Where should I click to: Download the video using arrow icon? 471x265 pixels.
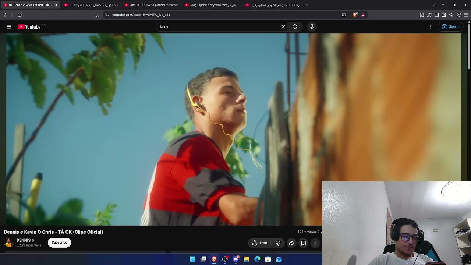click(315, 243)
